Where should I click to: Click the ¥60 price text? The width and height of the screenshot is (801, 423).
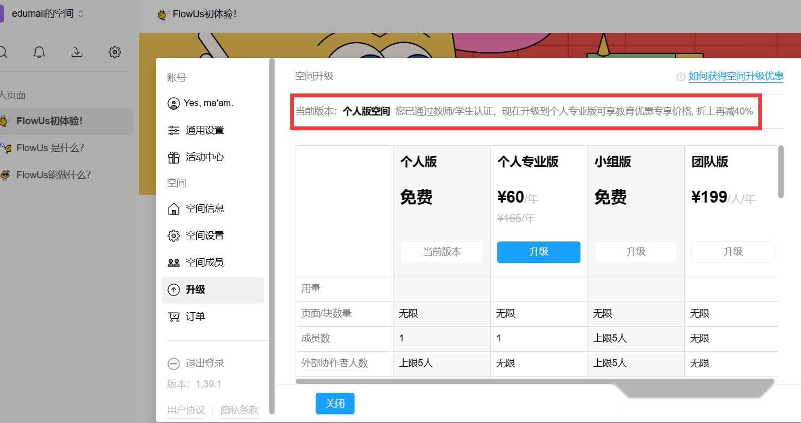click(x=511, y=197)
